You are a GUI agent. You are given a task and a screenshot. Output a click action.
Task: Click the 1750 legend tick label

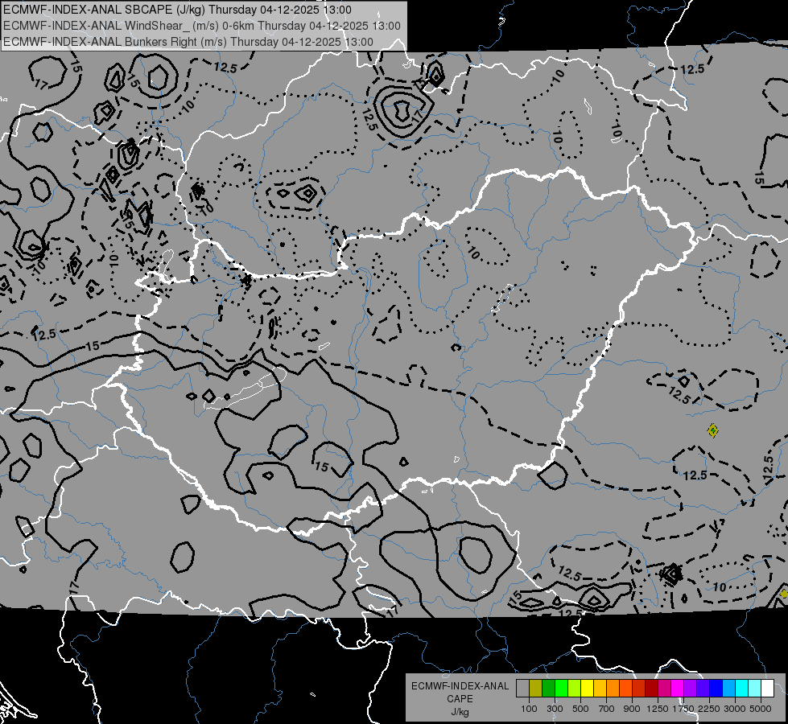pos(683,709)
